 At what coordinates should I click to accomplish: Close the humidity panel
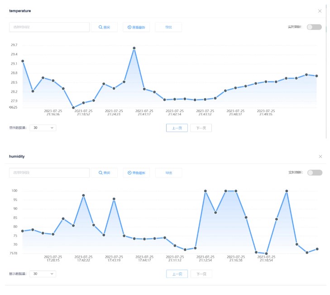point(320,157)
